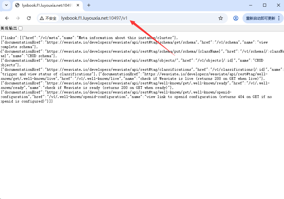Minimize the browser window
Viewport: 284px width, 199px height.
(x=251, y=5)
